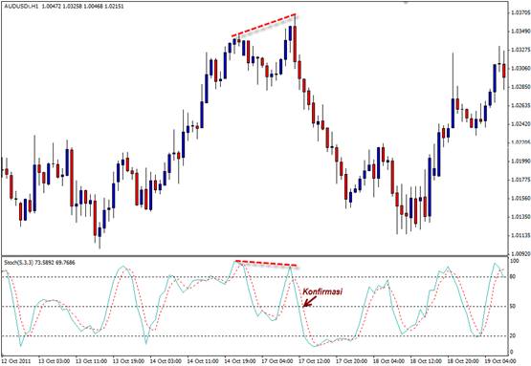Viewport: 531px width, 366px height.
Task: Click the 20 level on stochastic scale
Action: [x=513, y=335]
